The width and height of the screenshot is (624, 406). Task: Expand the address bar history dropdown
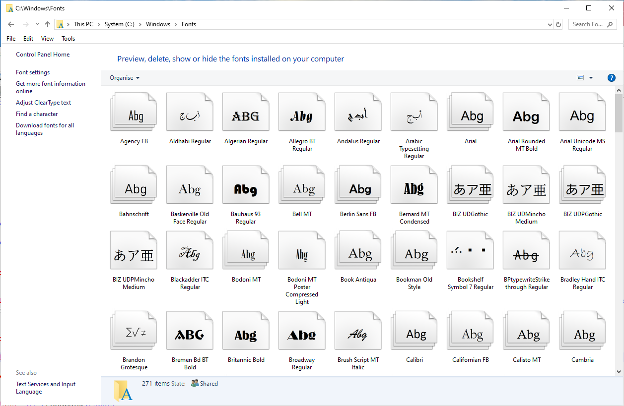[550, 24]
